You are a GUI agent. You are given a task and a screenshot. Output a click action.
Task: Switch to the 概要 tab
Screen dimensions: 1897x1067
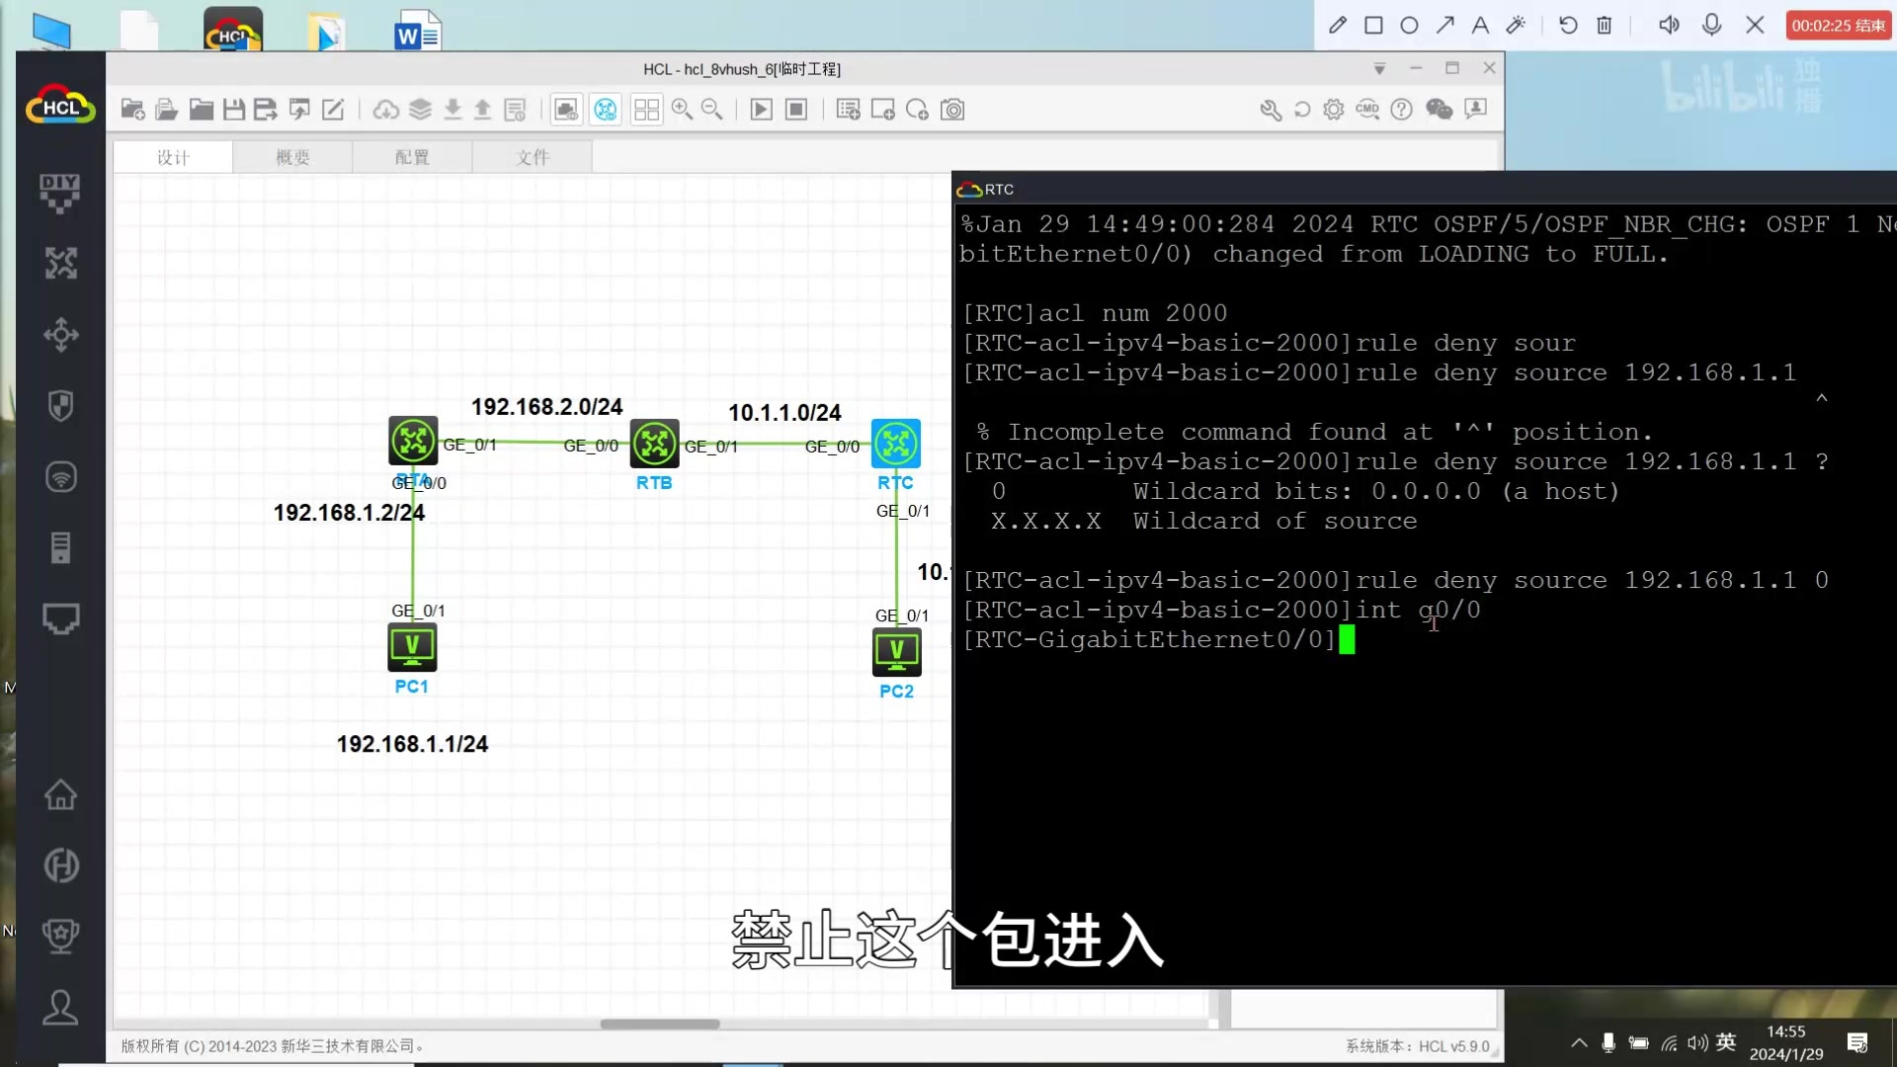click(x=292, y=157)
